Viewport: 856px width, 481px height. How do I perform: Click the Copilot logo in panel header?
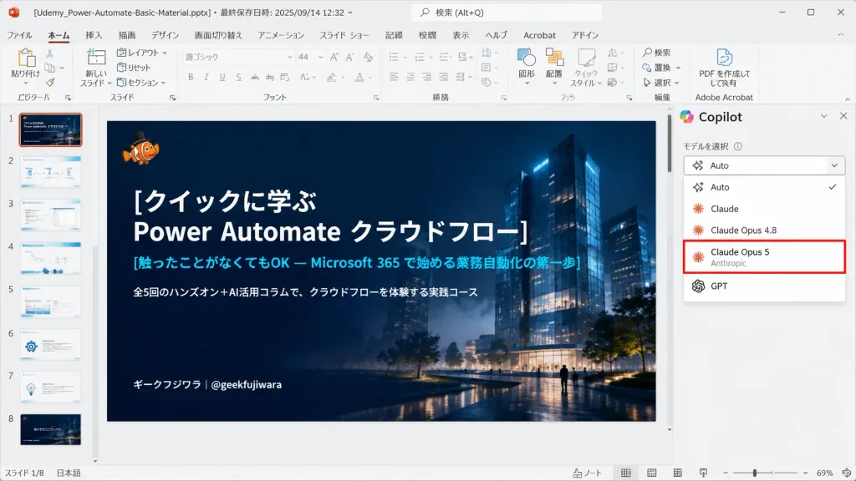687,117
